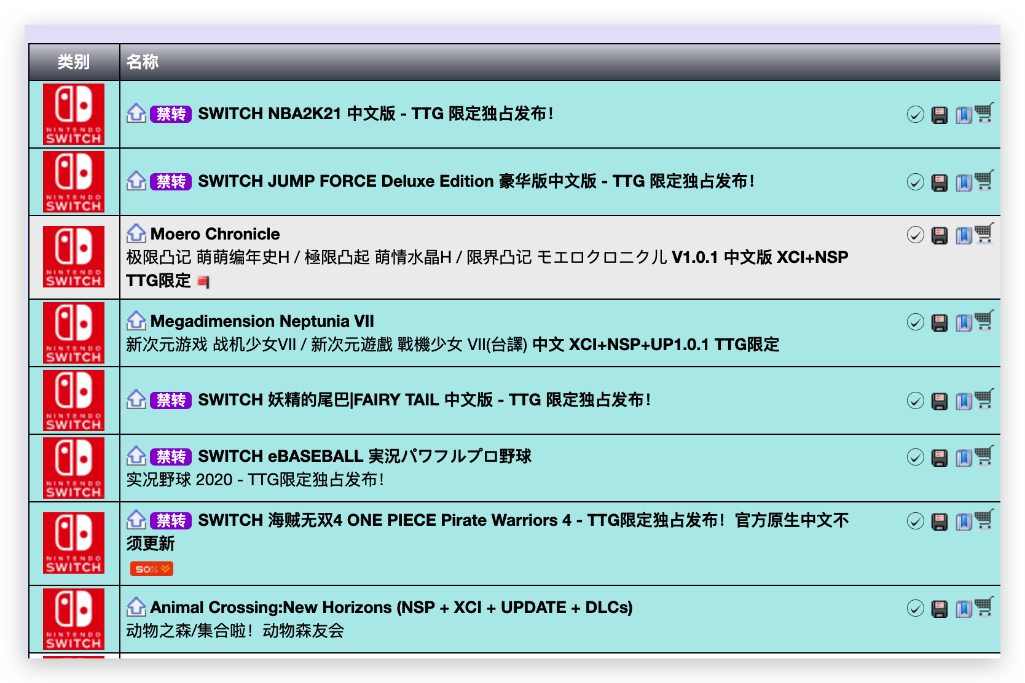The width and height of the screenshot is (1025, 683).
Task: Click bookmark icon for Megadimension Neptunia VII
Action: point(964,322)
